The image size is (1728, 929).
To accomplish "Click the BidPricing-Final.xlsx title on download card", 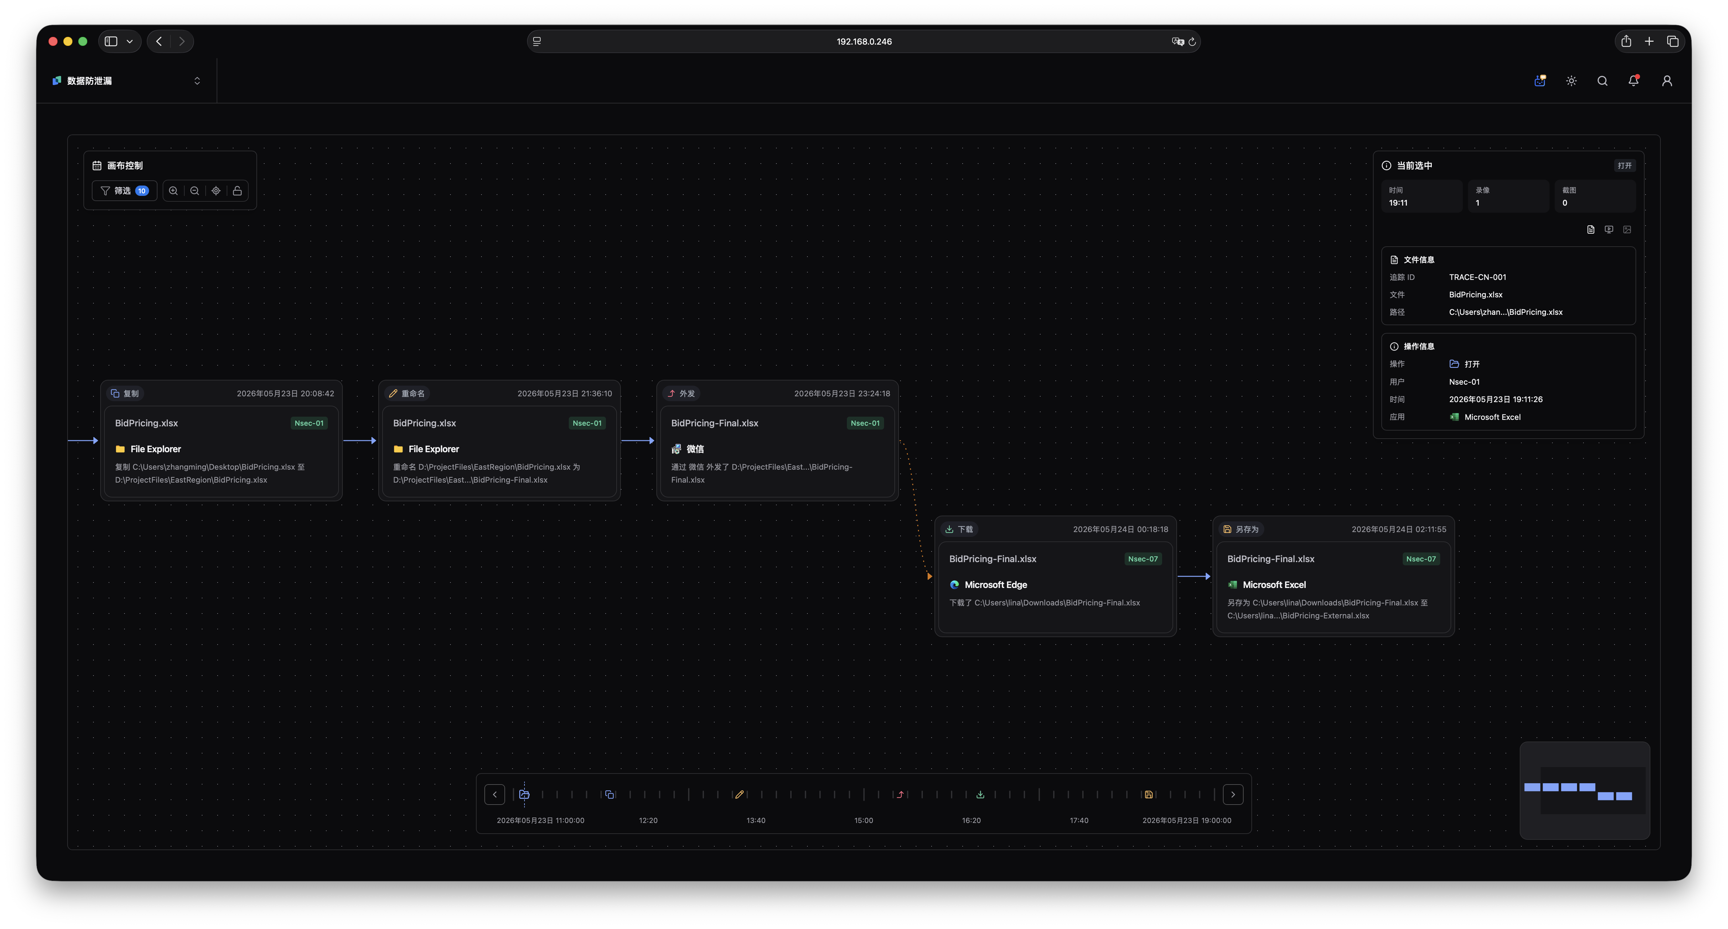I will [992, 559].
